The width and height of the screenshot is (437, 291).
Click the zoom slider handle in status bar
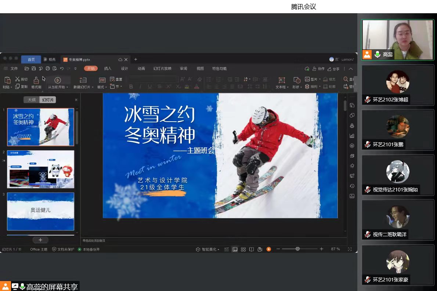pyautogui.click(x=297, y=249)
